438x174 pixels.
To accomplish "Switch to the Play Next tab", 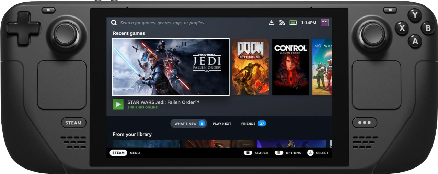I will (222, 124).
